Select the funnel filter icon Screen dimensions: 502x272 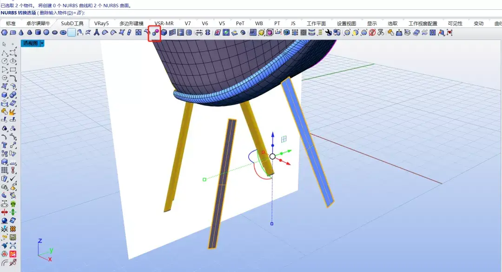(380, 33)
